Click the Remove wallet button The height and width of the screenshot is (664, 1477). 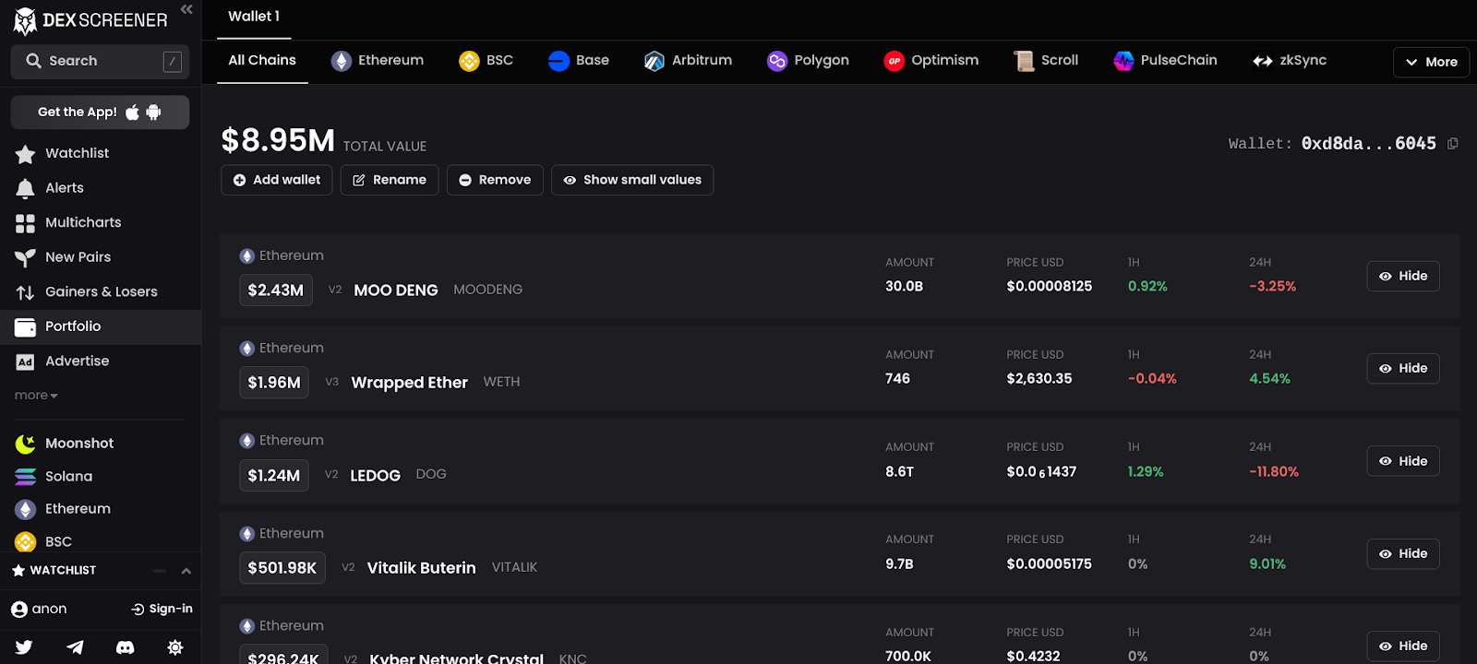point(495,180)
